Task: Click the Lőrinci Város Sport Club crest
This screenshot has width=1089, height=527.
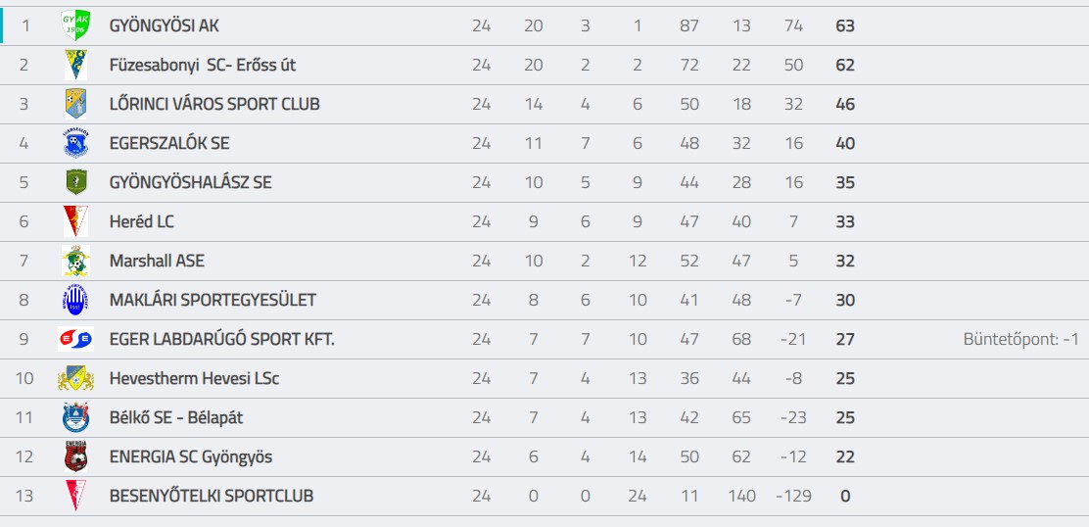Action: 75,104
